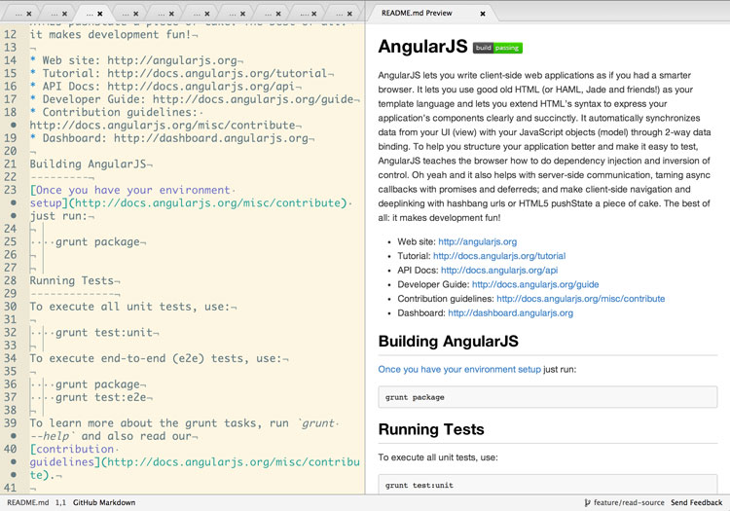The height and width of the screenshot is (511, 730).
Task: Click '[Once you have your environment' on line 23
Action: click(129, 190)
